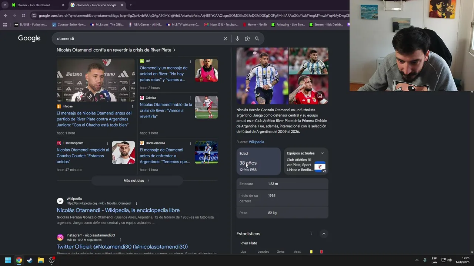Open the MLB.com bookmark
The width and height of the screenshot is (474, 266).
click(x=107, y=25)
